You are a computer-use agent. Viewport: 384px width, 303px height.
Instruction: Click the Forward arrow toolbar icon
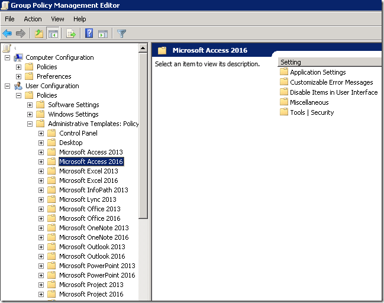[x=21, y=33]
